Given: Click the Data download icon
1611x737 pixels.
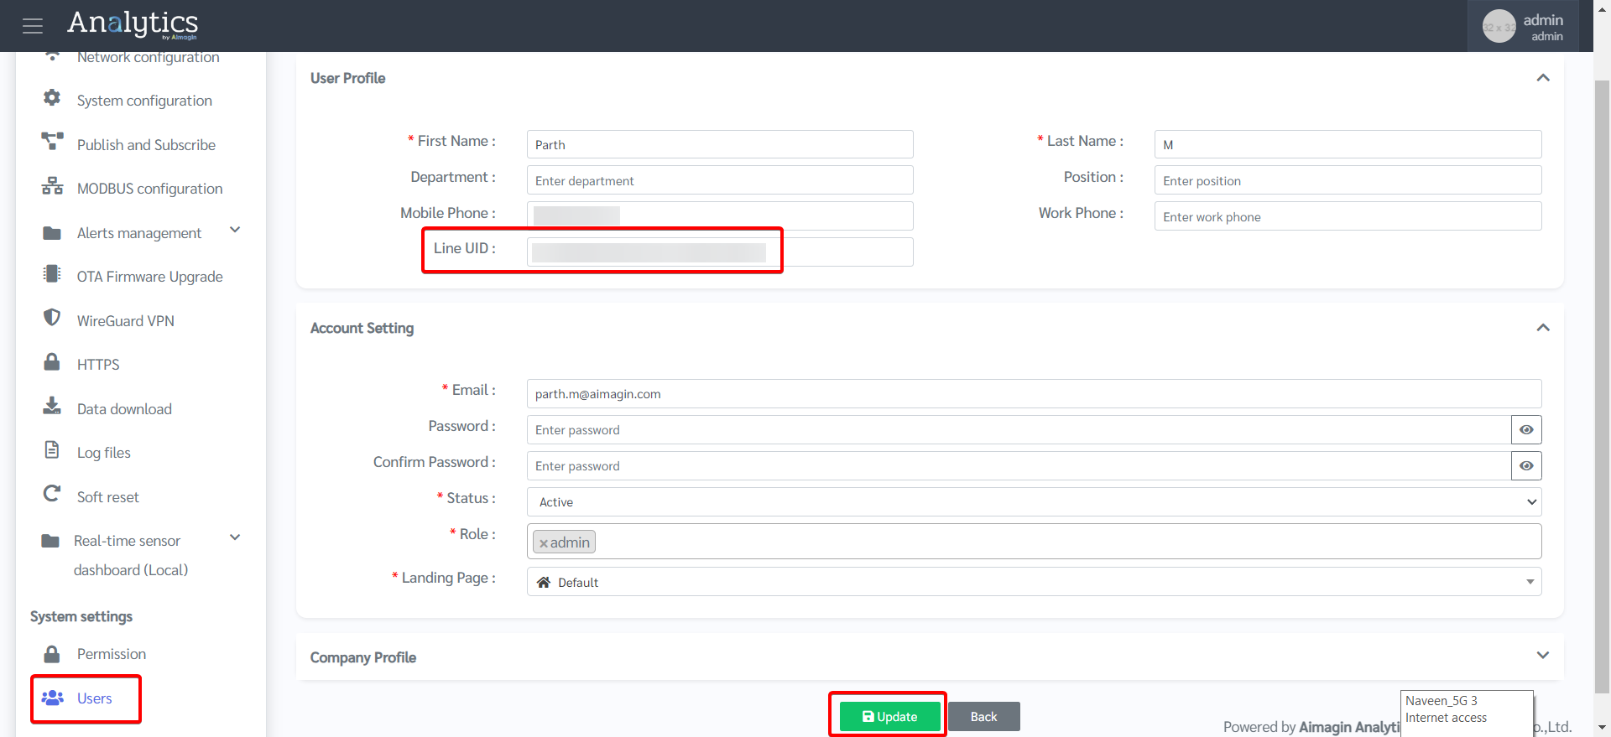Looking at the screenshot, I should (x=52, y=406).
